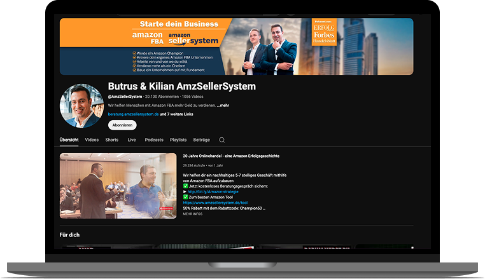Switch to the Videos tab
Viewport: 485px width, 279px height.
(92, 140)
